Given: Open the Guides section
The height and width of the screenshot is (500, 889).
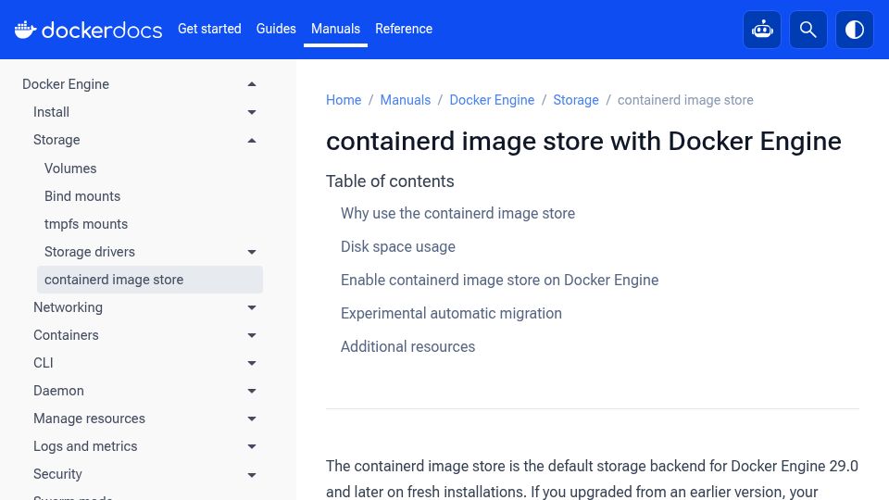Looking at the screenshot, I should coord(276,29).
